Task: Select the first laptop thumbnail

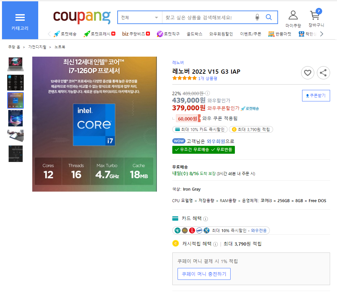Action: [x=15, y=64]
